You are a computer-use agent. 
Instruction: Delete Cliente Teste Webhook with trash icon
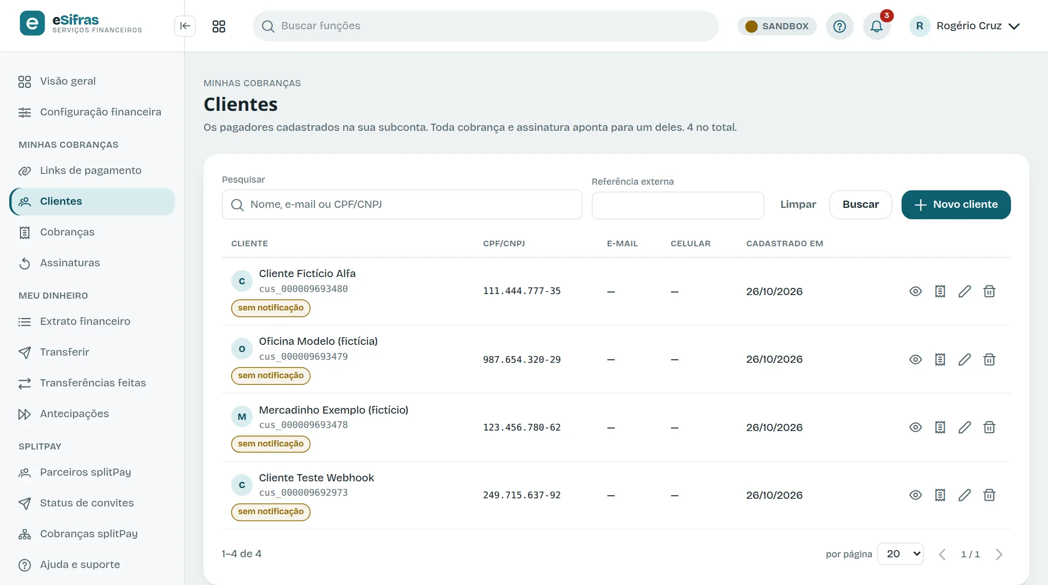989,495
